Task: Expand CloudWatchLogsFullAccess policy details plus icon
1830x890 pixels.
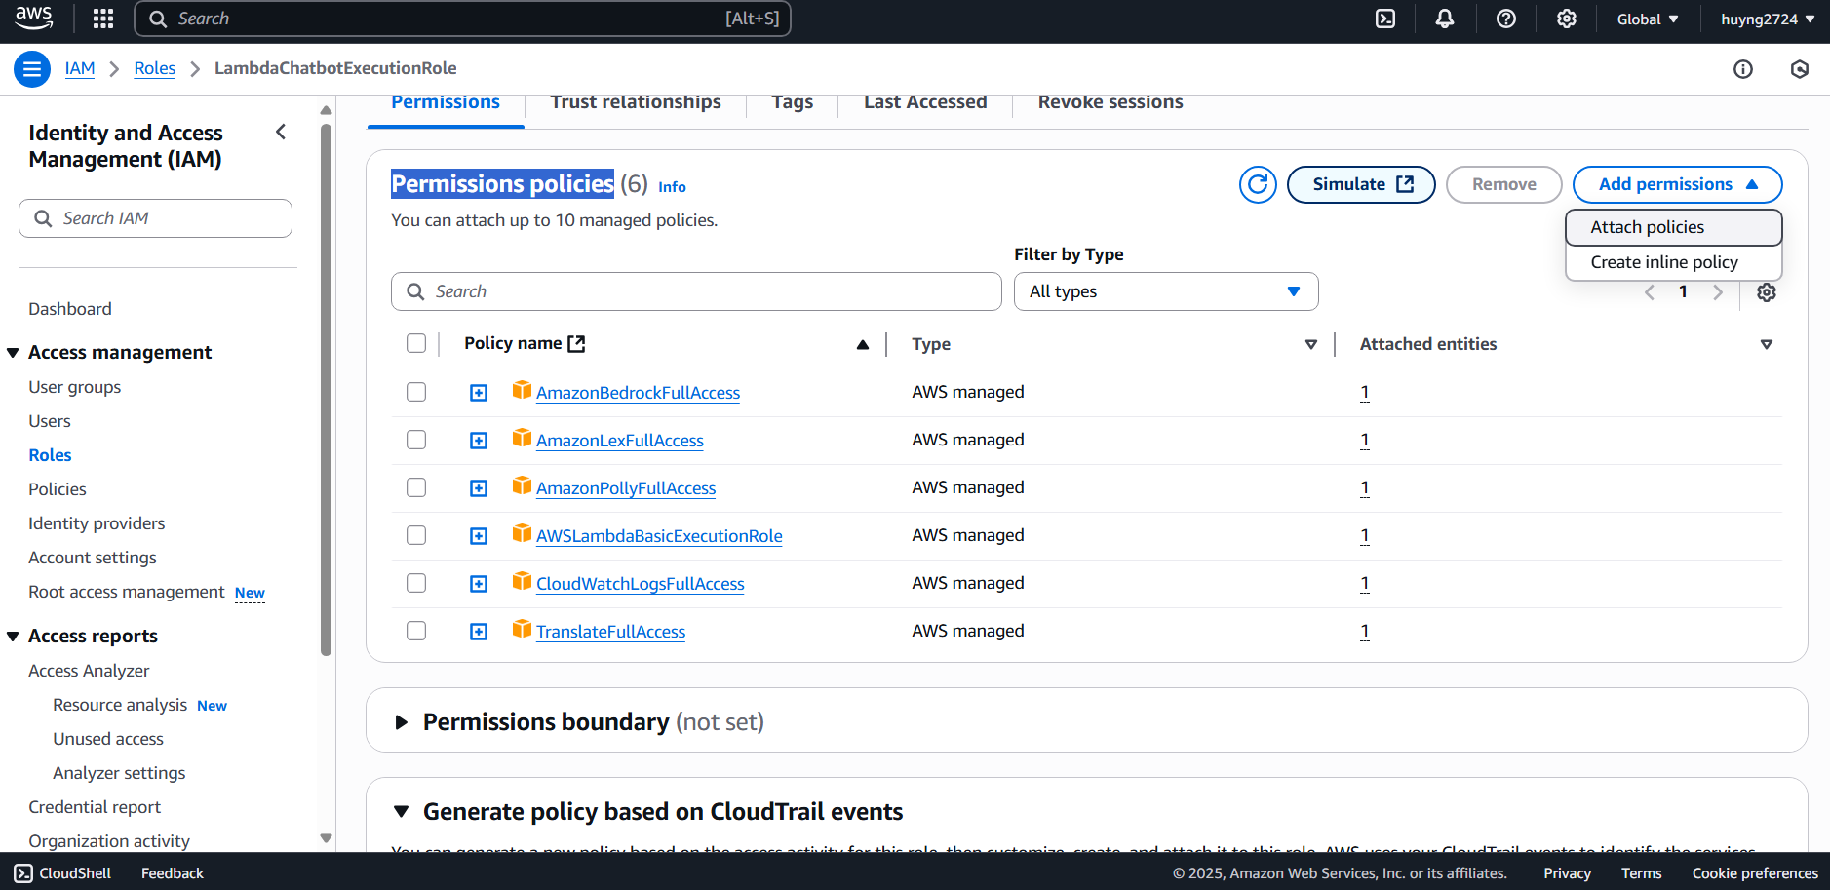Action: click(x=479, y=584)
